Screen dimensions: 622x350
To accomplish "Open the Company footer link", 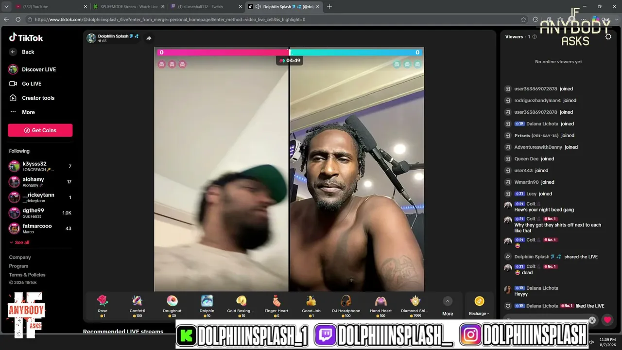I will [20, 258].
